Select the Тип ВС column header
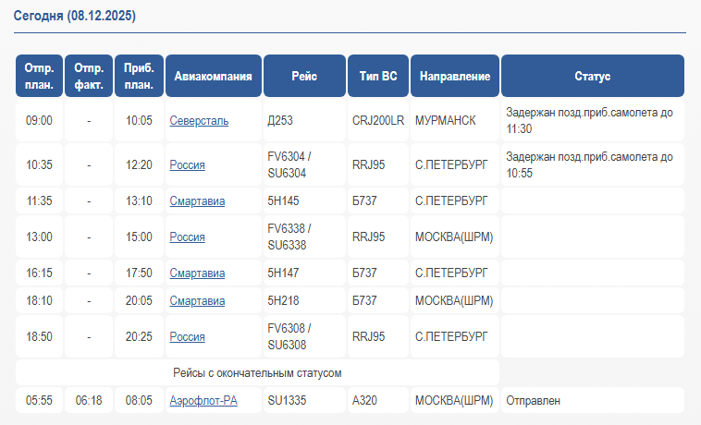This screenshot has width=701, height=425. coord(378,77)
